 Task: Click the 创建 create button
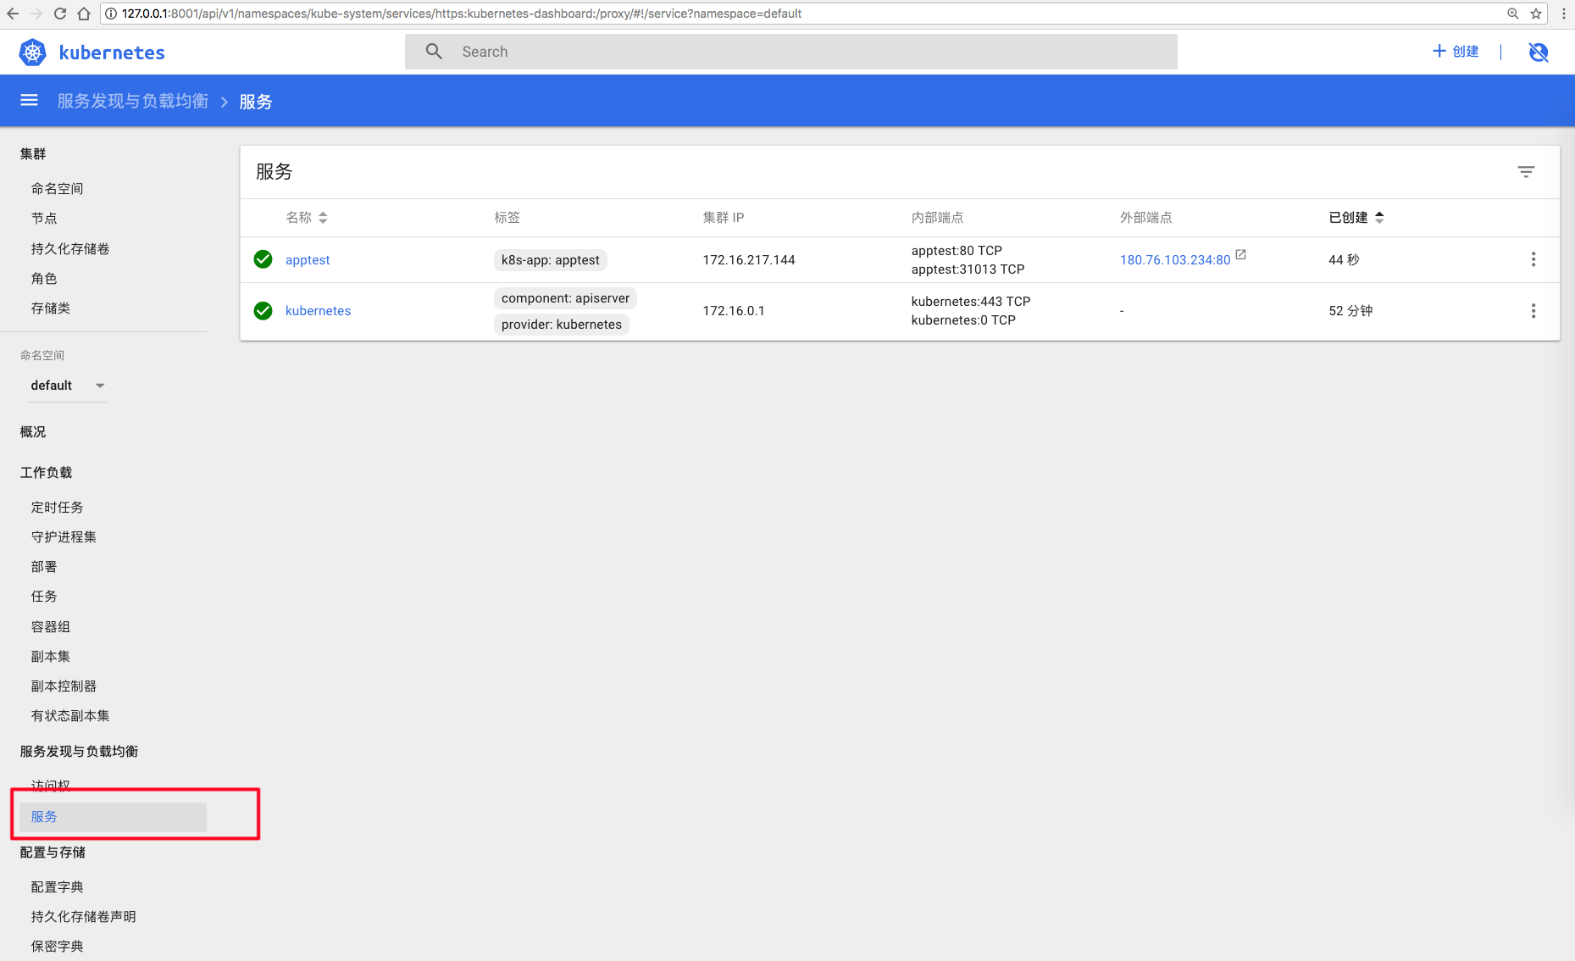click(x=1456, y=52)
